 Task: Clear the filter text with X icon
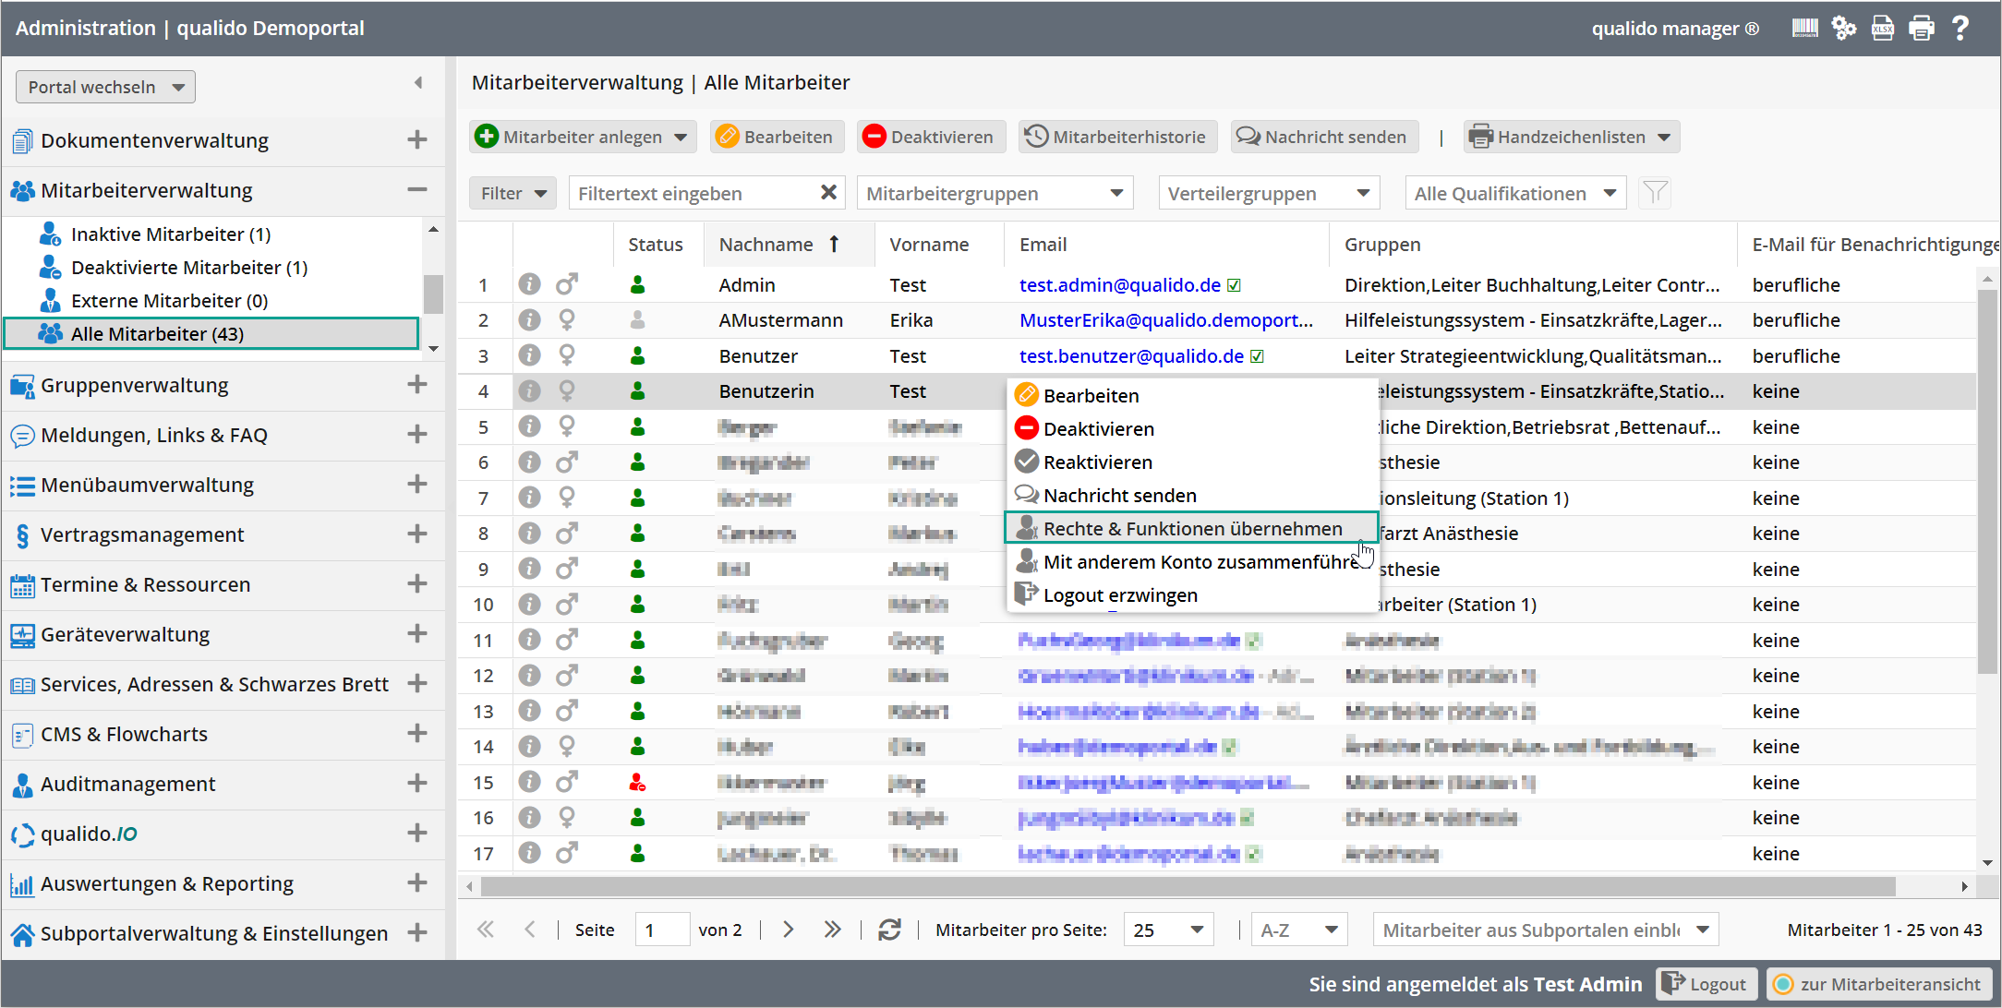click(828, 192)
